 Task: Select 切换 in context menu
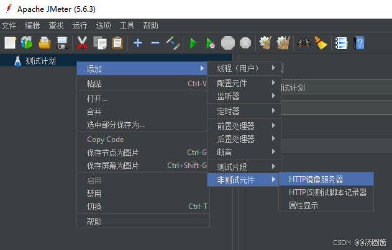142,207
